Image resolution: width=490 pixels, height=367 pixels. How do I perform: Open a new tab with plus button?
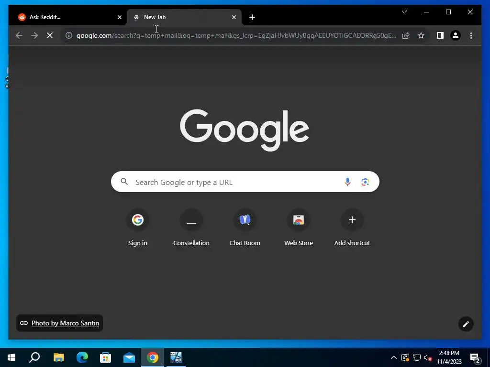(x=252, y=17)
